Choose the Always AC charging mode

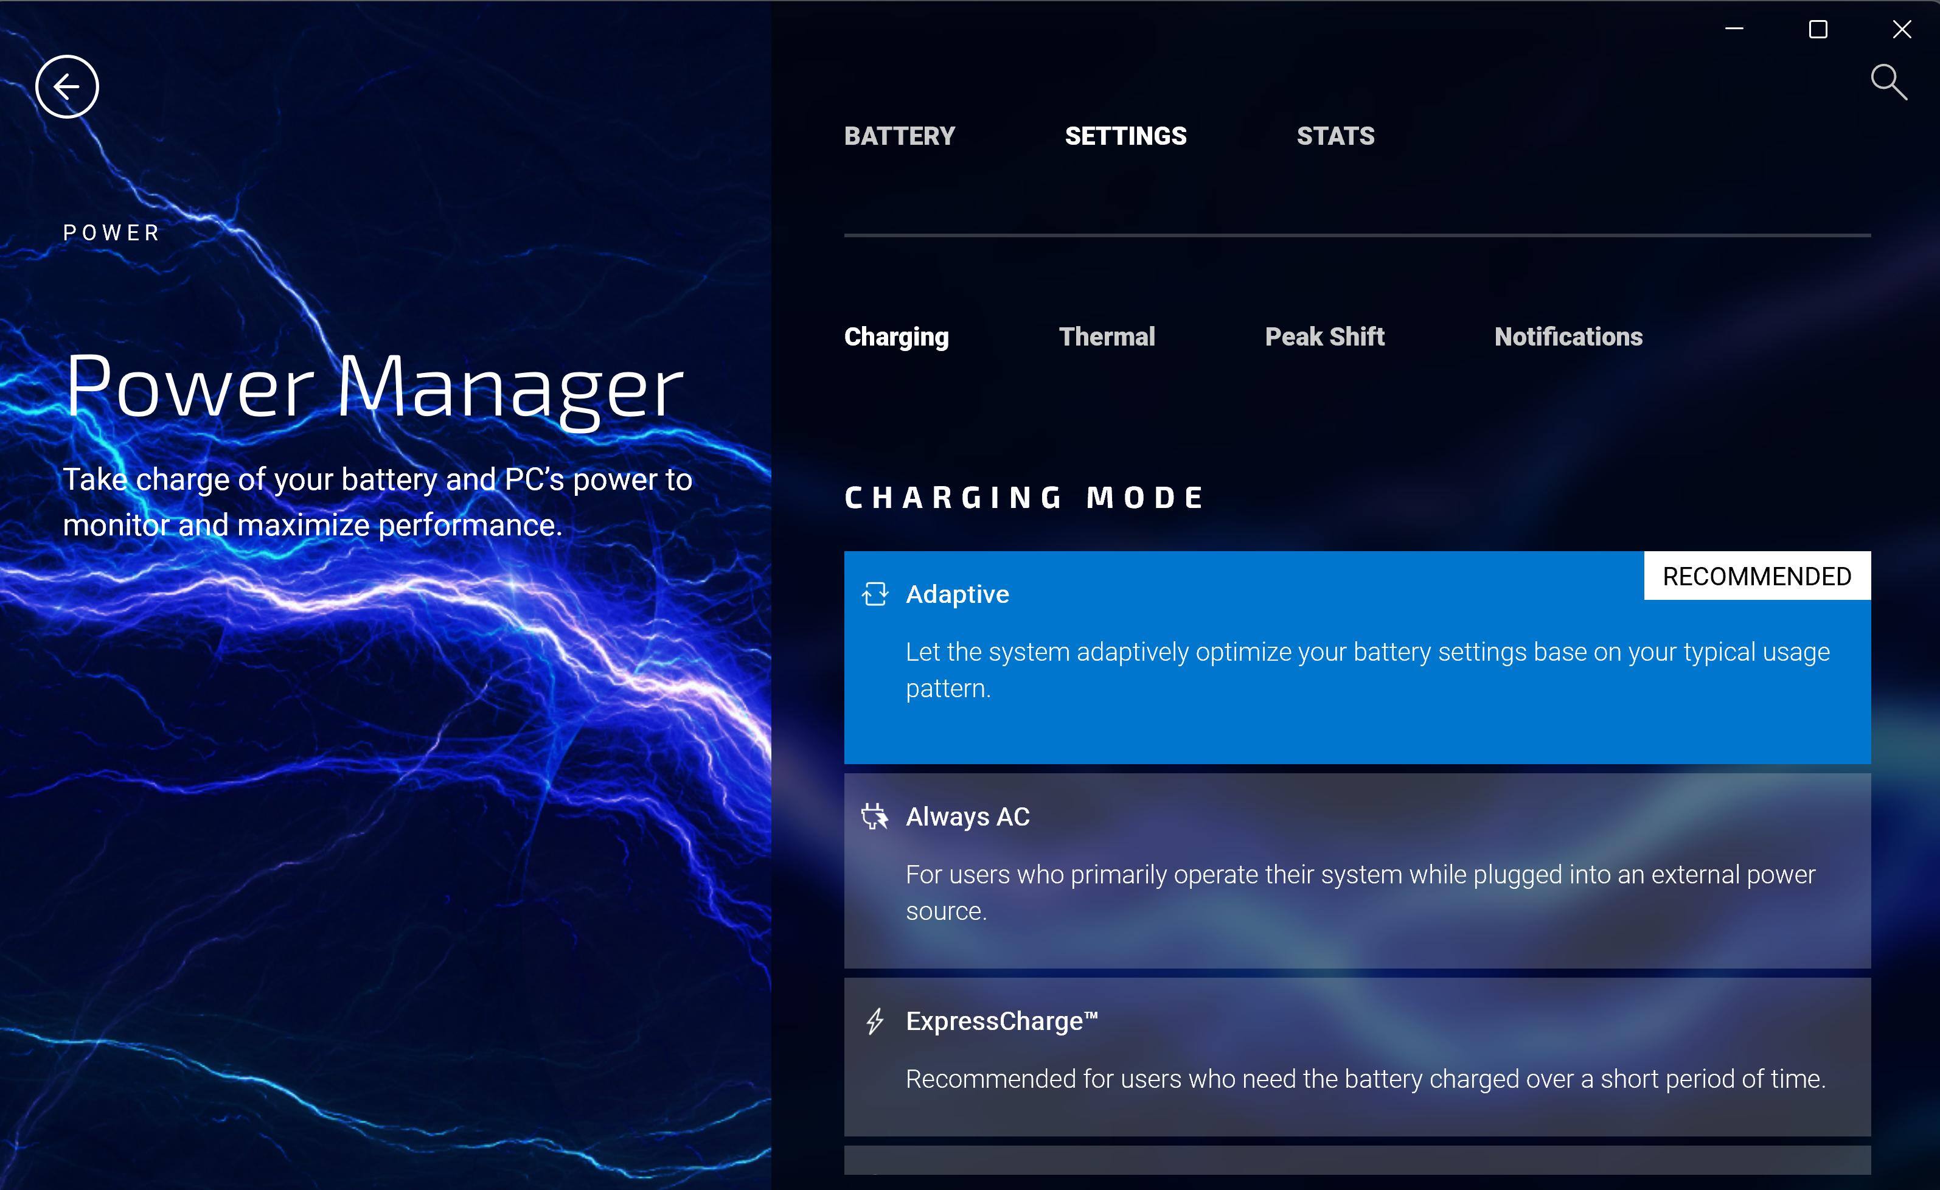1357,870
